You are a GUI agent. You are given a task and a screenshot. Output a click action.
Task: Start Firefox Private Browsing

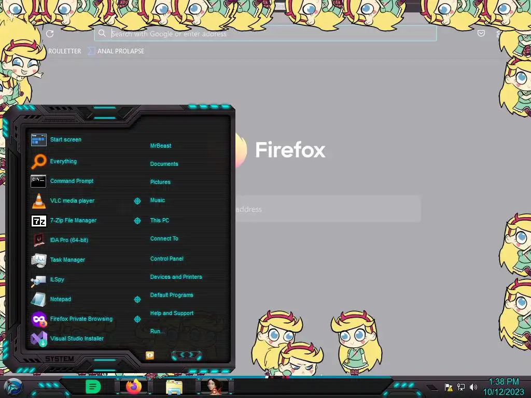pos(81,319)
